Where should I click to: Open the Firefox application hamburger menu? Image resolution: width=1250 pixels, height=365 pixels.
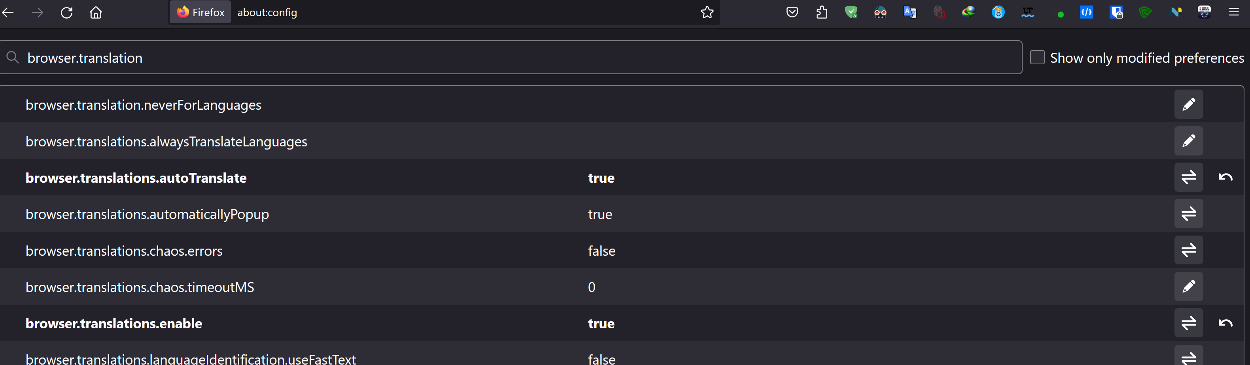point(1233,13)
